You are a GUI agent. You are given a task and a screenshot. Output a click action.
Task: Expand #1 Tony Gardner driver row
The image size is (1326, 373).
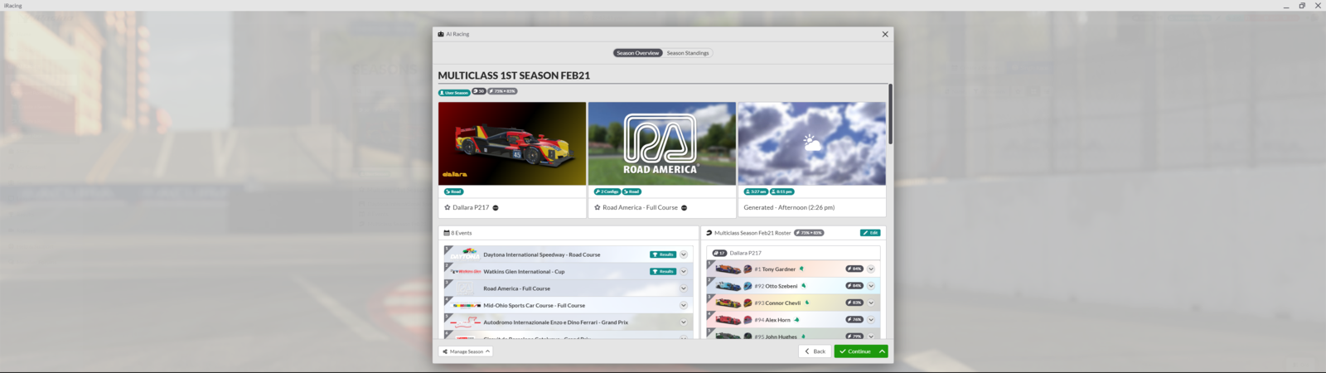[x=871, y=269]
